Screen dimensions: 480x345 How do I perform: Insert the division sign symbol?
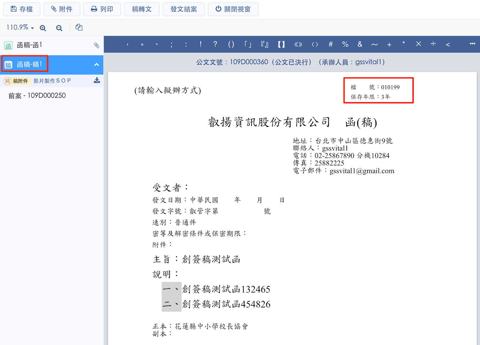click(433, 44)
